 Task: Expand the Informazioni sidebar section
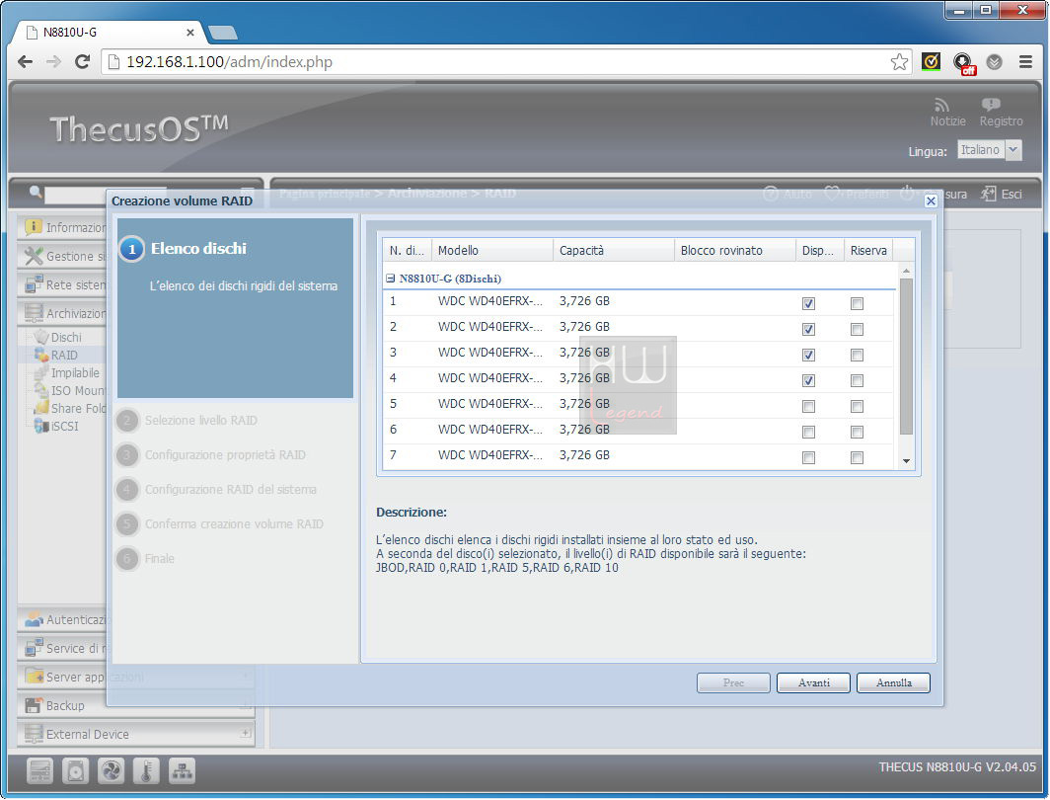click(61, 228)
